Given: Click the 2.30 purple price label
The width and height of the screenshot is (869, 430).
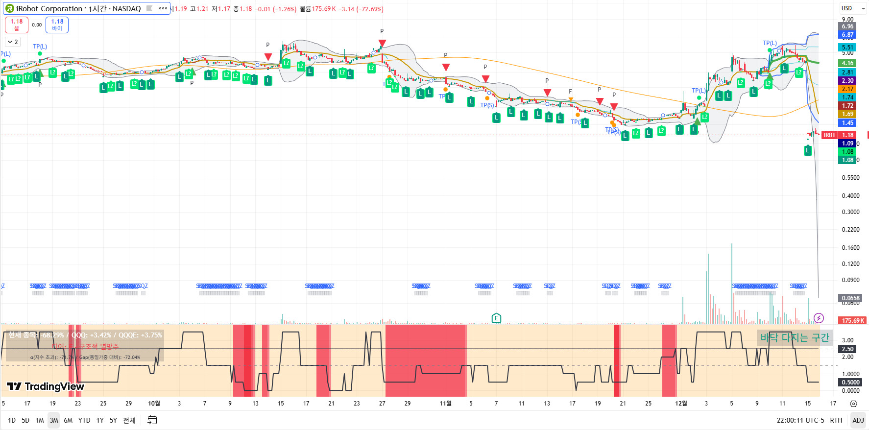Looking at the screenshot, I should (848, 81).
